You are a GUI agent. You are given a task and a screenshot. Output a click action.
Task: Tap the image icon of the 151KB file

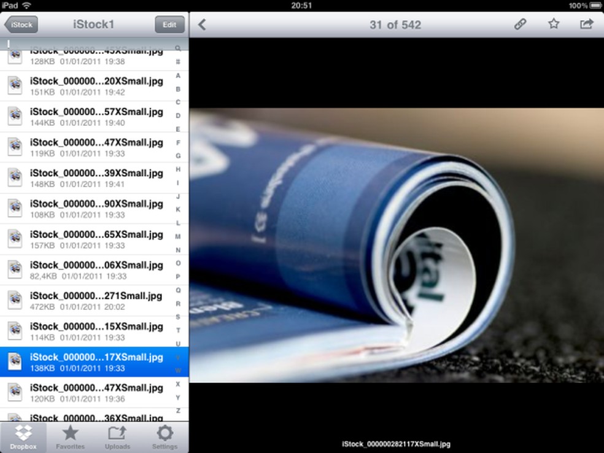coord(15,85)
